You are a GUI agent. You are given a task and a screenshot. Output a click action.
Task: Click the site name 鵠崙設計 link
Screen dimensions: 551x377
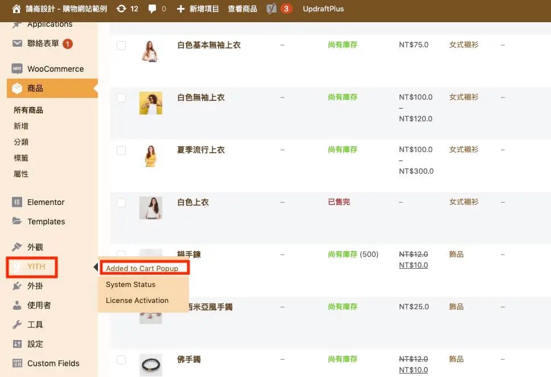(x=66, y=9)
